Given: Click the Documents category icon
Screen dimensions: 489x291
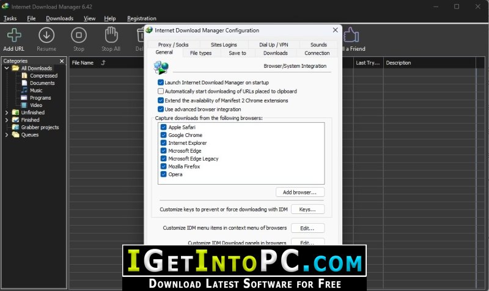Looking at the screenshot, I should tap(24, 83).
